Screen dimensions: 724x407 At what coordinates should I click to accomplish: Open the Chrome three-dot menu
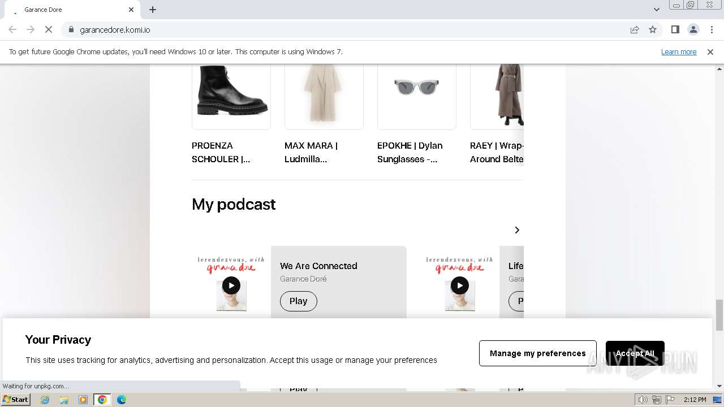[x=712, y=29]
